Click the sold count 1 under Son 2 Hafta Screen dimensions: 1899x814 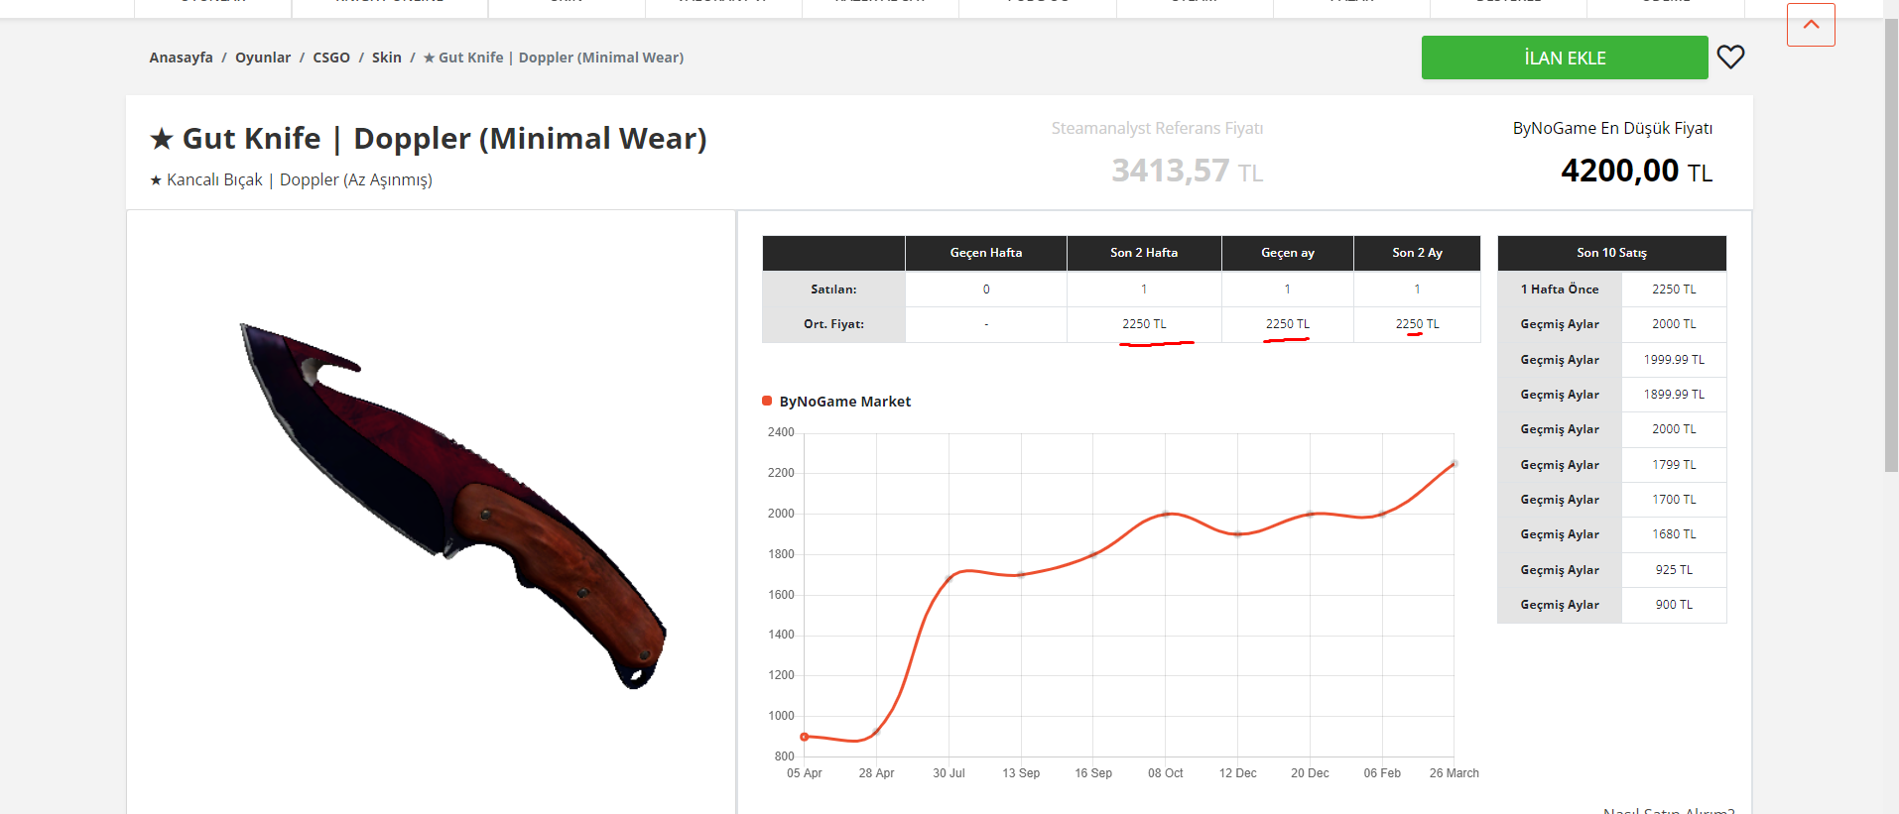click(x=1144, y=290)
